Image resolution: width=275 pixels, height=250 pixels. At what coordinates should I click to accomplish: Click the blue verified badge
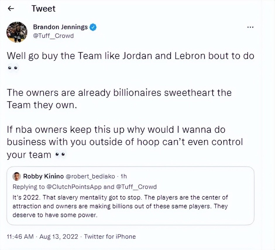[x=93, y=27]
